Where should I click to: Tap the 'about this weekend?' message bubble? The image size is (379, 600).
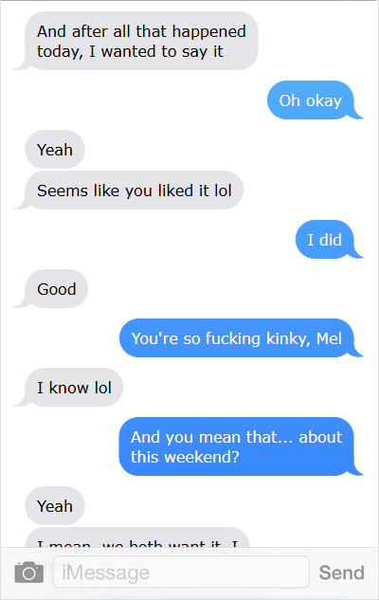(x=241, y=446)
